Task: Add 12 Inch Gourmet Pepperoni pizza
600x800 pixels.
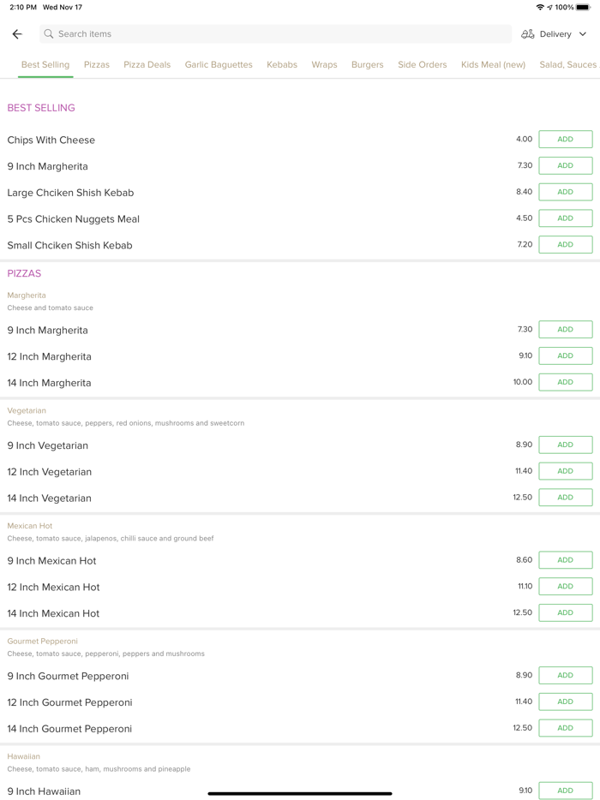Action: pyautogui.click(x=565, y=701)
